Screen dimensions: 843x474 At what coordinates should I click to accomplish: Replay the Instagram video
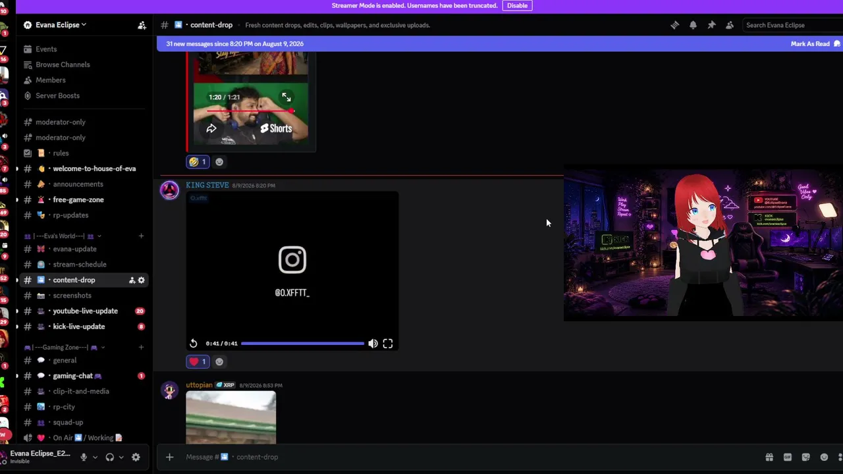[x=193, y=344]
